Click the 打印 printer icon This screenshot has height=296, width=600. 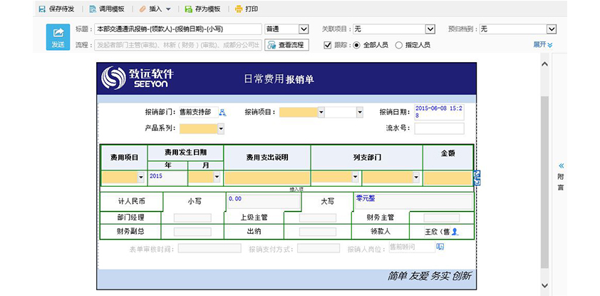pyautogui.click(x=239, y=9)
